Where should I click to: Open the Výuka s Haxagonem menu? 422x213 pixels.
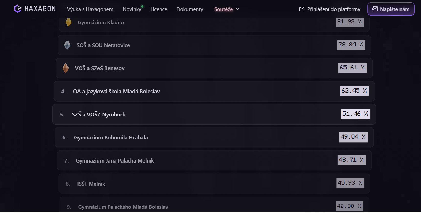pyautogui.click(x=90, y=9)
